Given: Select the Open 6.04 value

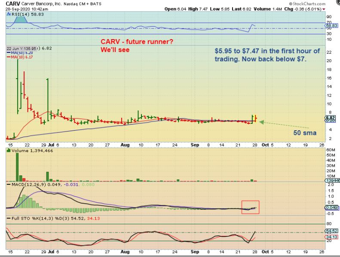Looking at the screenshot, I should pyautogui.click(x=175, y=9).
